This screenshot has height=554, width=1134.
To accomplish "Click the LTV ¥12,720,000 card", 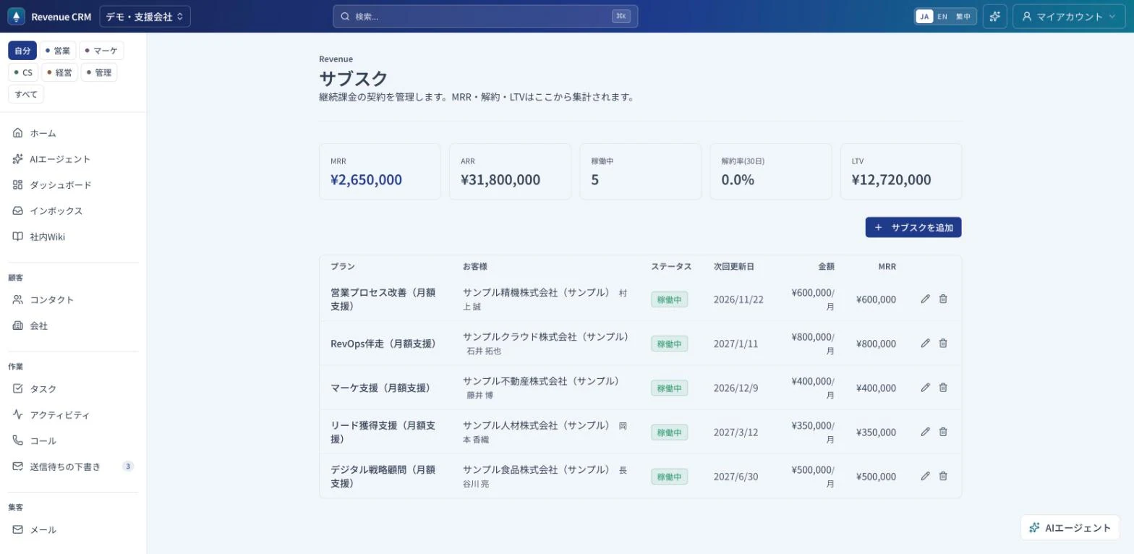I will coord(901,171).
